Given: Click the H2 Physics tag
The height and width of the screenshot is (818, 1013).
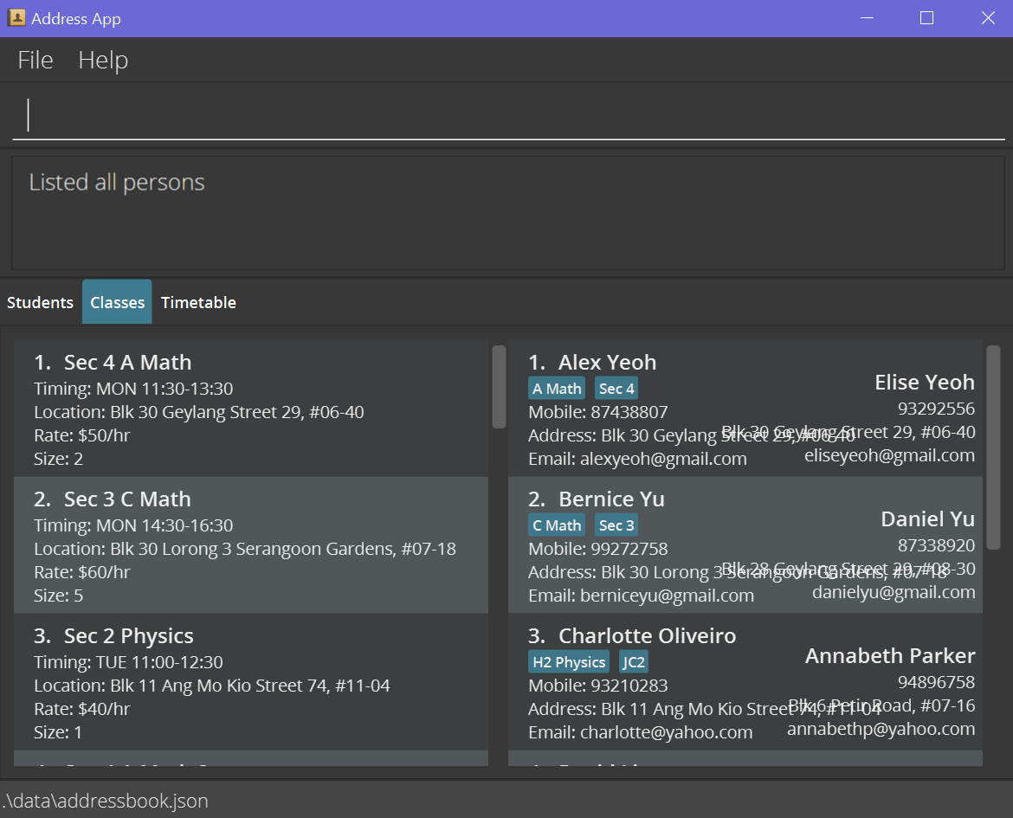Looking at the screenshot, I should pyautogui.click(x=569, y=661).
